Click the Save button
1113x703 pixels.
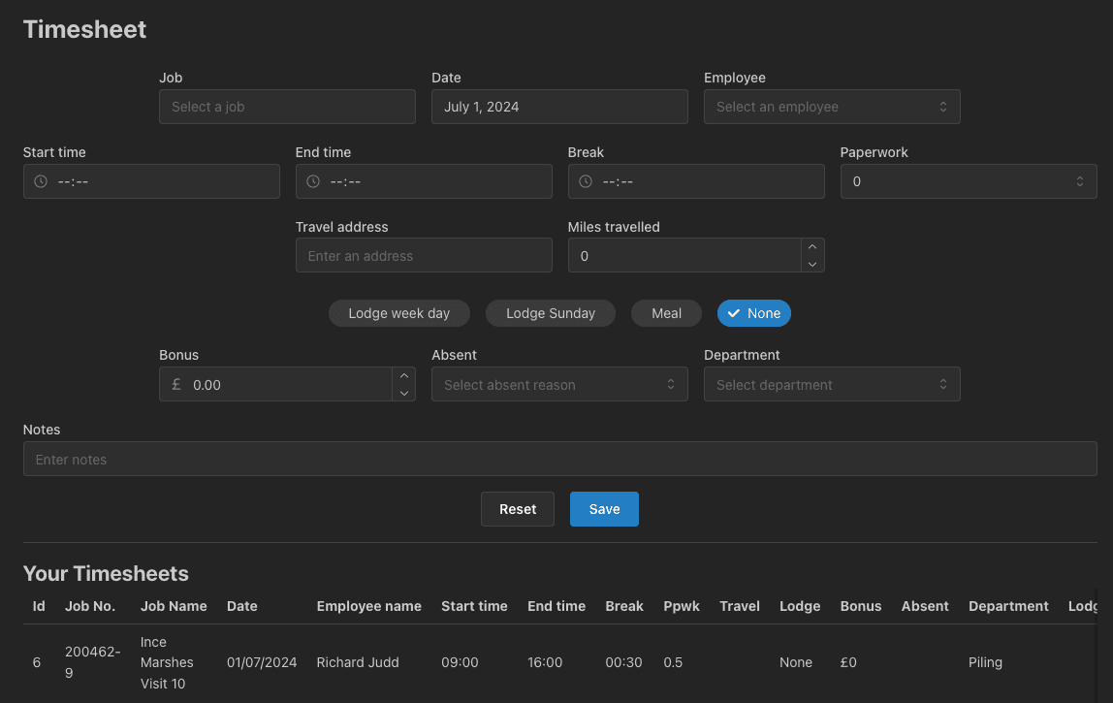pyautogui.click(x=604, y=508)
